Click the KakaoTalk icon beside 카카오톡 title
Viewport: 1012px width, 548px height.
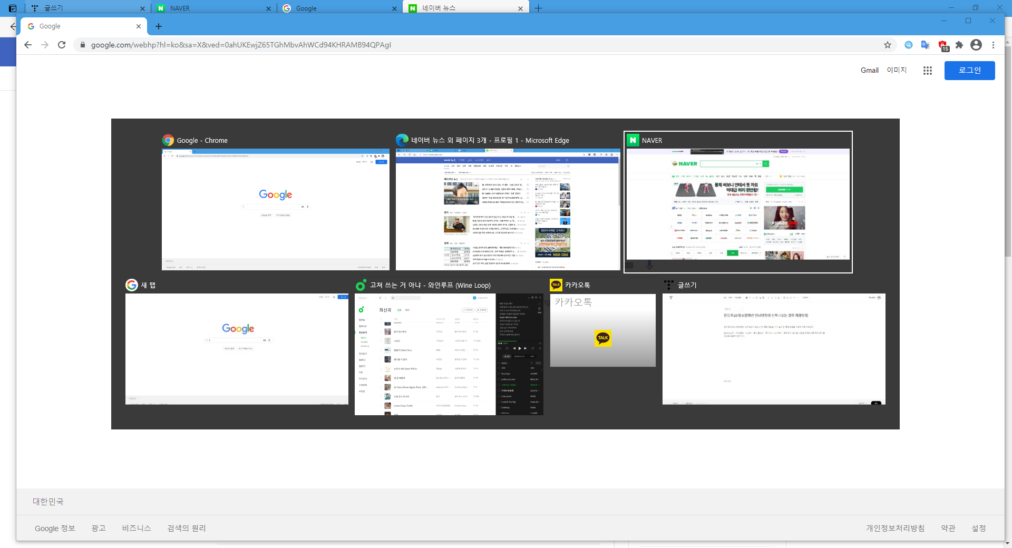click(x=556, y=285)
